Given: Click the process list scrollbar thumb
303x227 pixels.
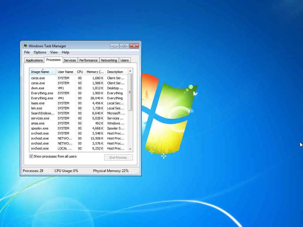Looking at the screenshot, I should pos(130,92).
